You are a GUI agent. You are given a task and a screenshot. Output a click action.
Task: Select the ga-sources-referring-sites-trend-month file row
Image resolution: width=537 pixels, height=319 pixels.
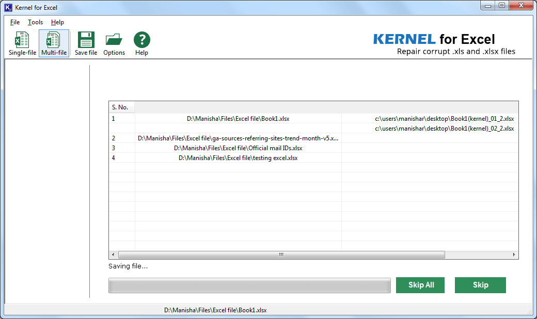pos(238,138)
